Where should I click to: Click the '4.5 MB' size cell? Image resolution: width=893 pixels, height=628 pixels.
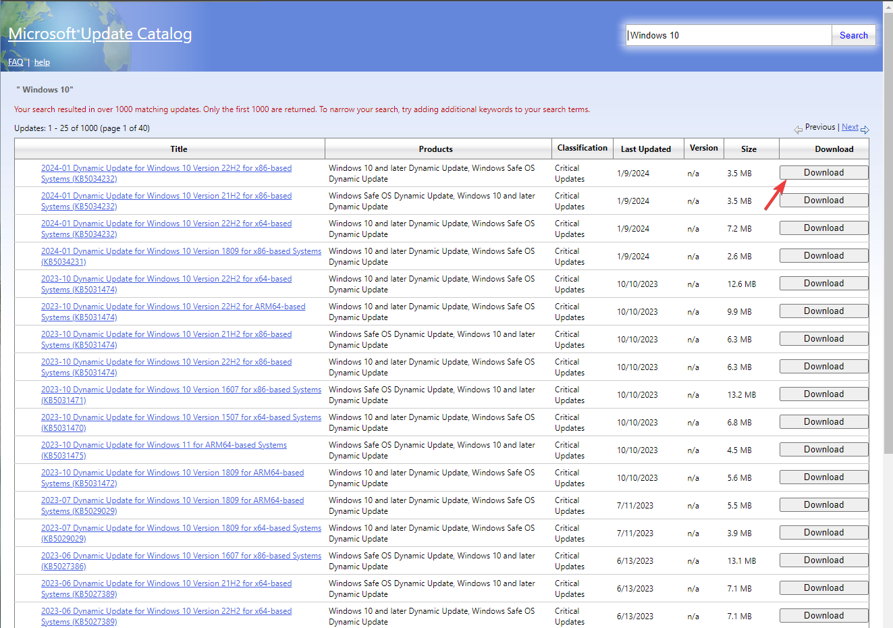[739, 450]
